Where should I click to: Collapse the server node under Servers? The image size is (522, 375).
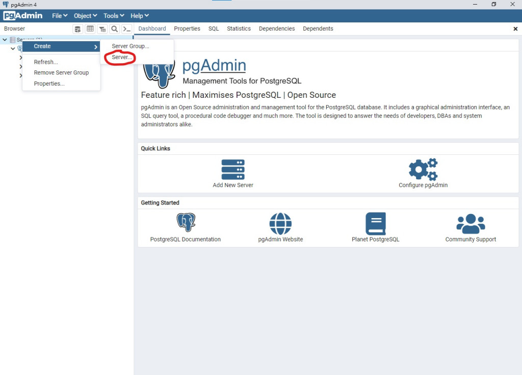tap(13, 48)
